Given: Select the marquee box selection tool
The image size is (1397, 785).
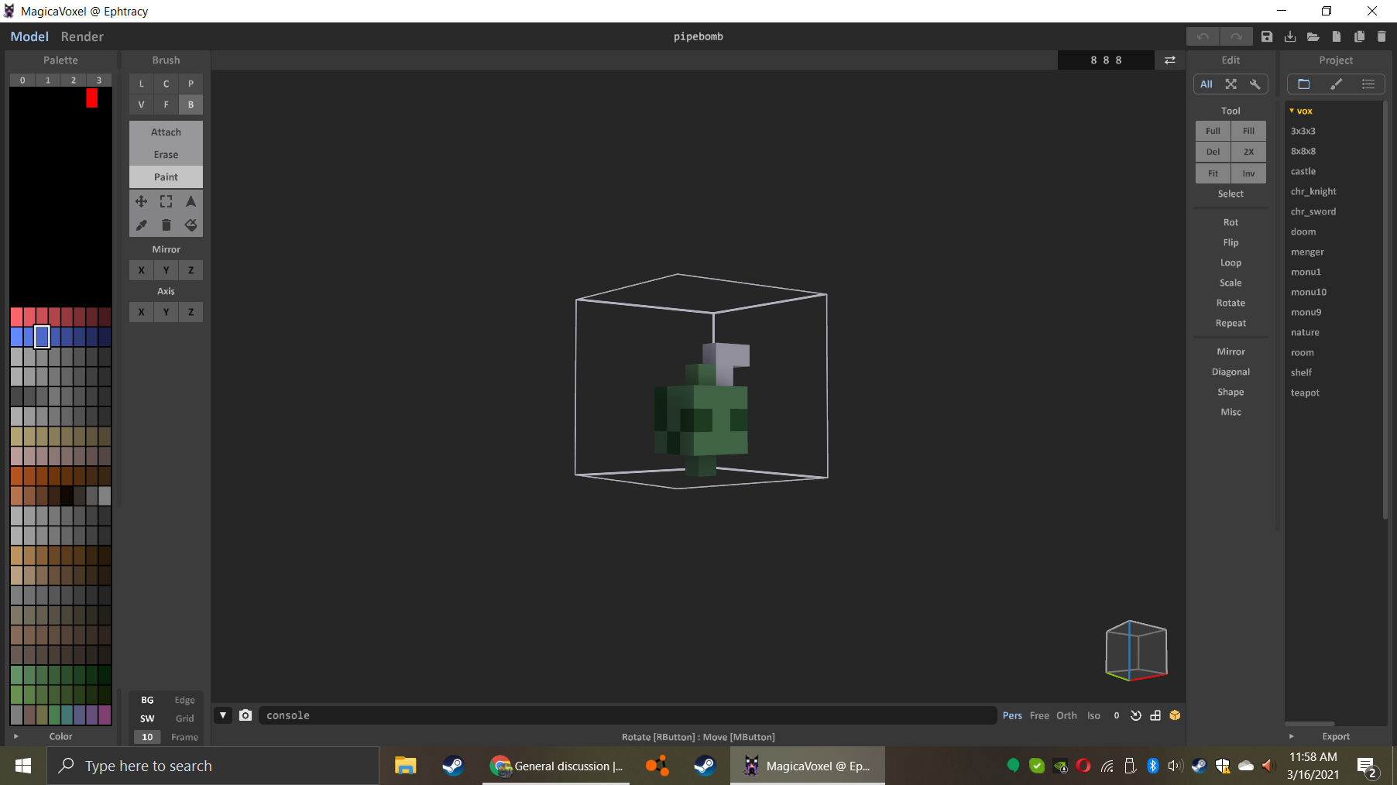Looking at the screenshot, I should tap(166, 201).
